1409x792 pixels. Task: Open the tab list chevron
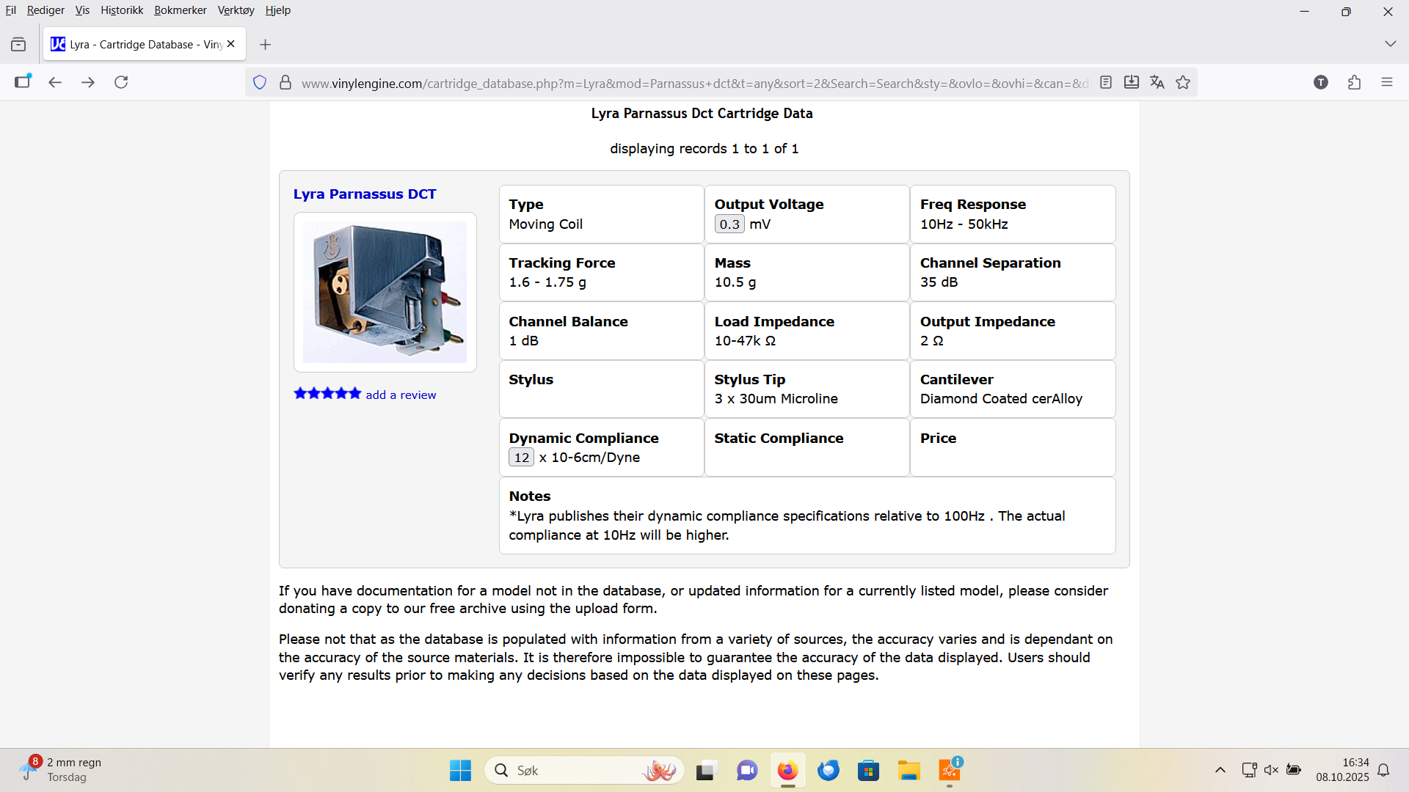[x=1390, y=44]
